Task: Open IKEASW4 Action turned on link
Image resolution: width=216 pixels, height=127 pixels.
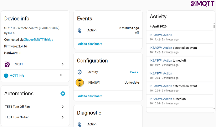Action: (x=161, y=99)
